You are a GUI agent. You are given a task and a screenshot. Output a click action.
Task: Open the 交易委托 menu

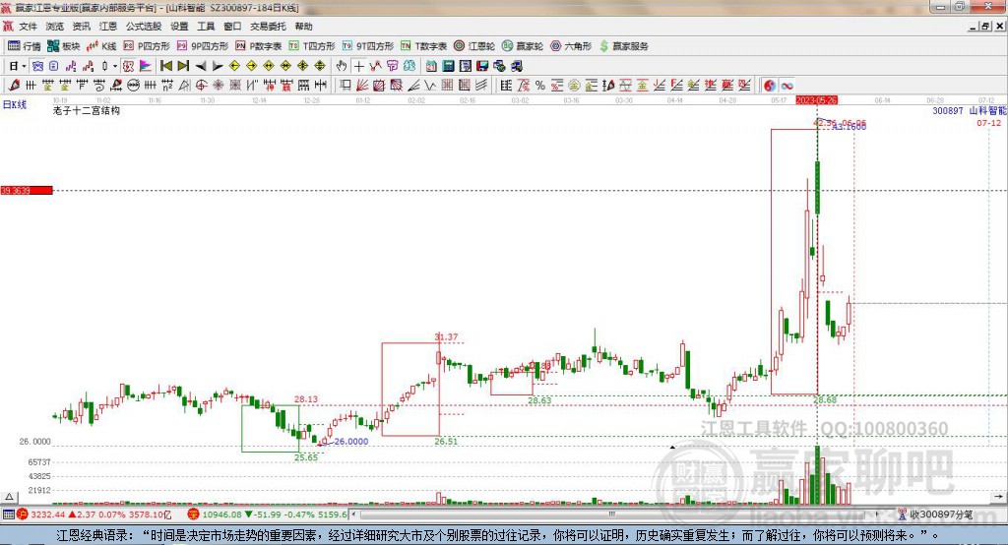coord(268,27)
